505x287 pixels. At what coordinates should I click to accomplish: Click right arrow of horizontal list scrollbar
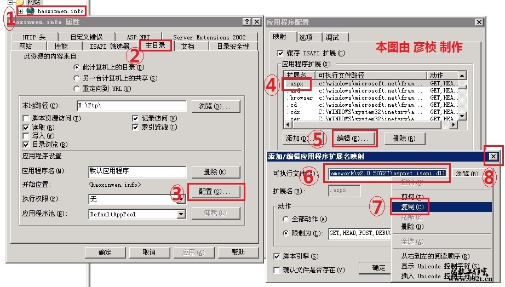[453, 124]
